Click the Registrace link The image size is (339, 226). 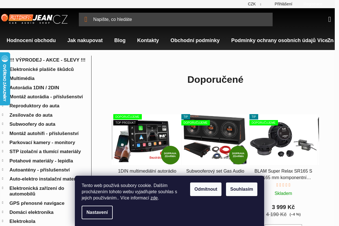tap(313, 4)
